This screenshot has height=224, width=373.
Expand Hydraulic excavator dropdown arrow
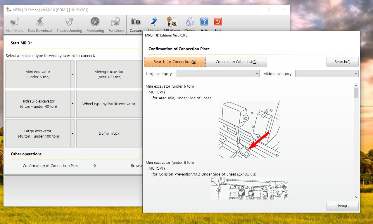pos(72,104)
